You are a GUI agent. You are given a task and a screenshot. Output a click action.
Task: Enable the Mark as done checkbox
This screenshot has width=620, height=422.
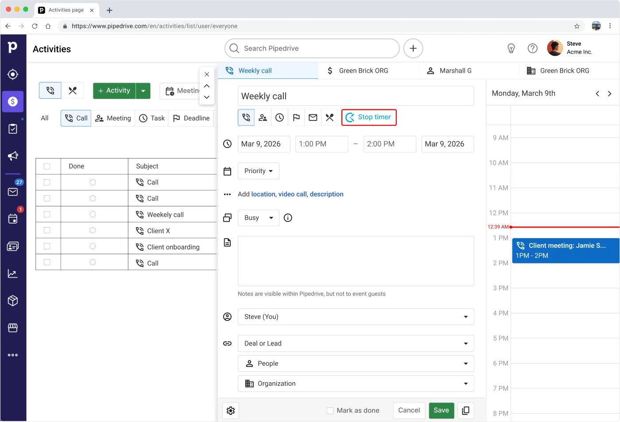[330, 410]
